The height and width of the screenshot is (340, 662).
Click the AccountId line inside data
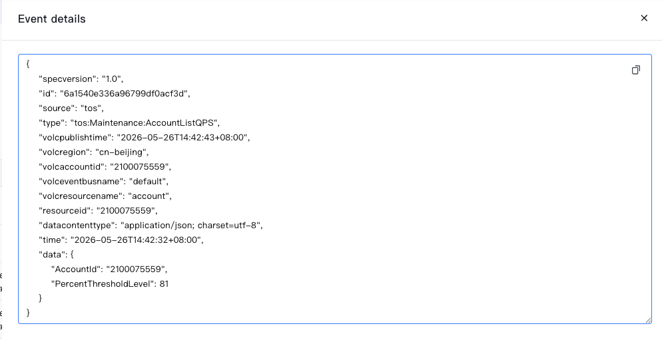click(109, 269)
